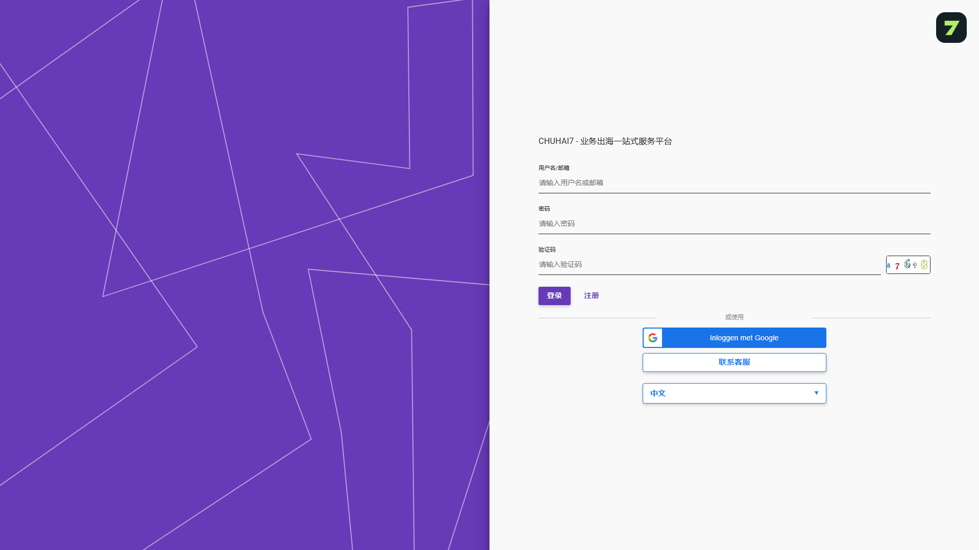Sign in with Inloggen met Google button
Screen dimensions: 979x550
click(734, 338)
